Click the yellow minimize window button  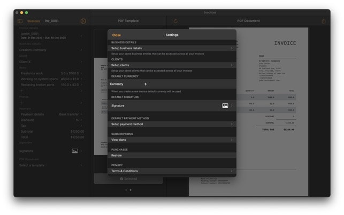coord(22,13)
